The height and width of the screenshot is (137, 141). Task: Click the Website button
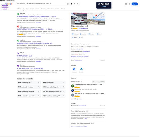(x=75, y=34)
